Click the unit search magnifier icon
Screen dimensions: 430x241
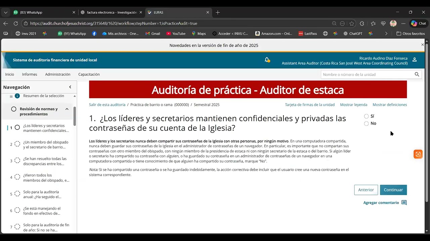click(x=417, y=74)
